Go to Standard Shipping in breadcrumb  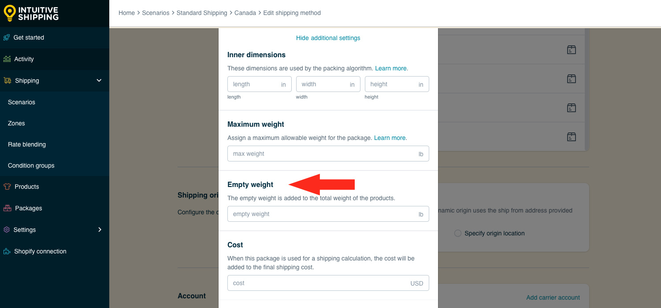click(202, 13)
